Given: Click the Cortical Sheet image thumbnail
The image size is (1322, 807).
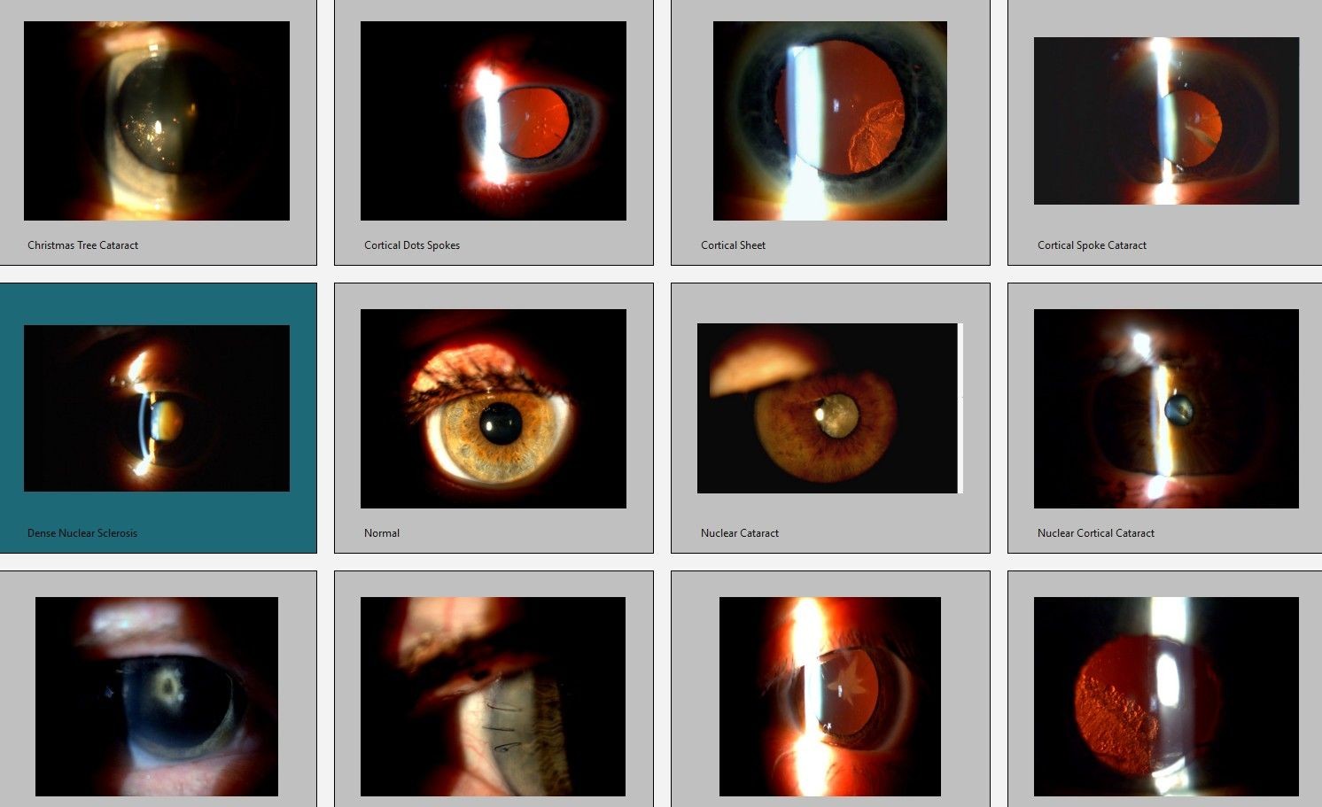Looking at the screenshot, I should 830,120.
